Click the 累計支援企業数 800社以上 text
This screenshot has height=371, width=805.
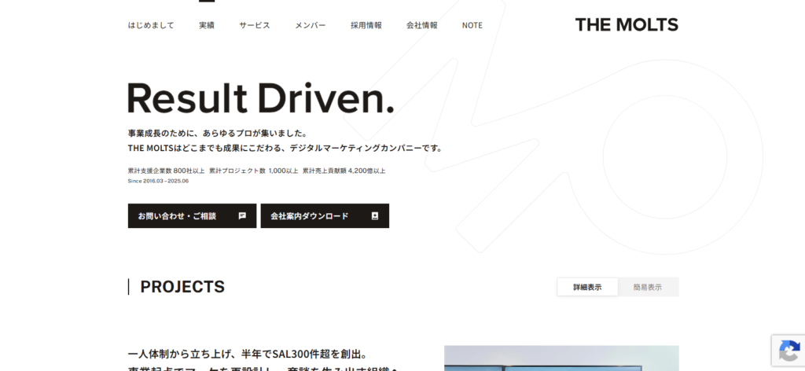(x=167, y=171)
